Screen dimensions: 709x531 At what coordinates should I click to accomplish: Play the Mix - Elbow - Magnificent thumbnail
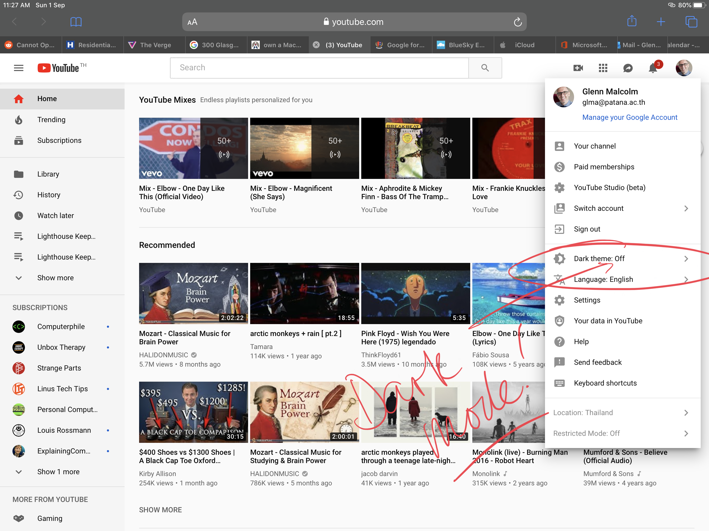tap(304, 148)
